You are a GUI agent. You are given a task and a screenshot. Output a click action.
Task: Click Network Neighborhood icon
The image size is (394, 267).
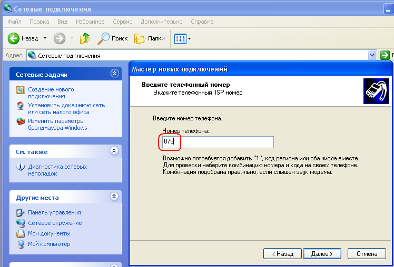click(21, 223)
